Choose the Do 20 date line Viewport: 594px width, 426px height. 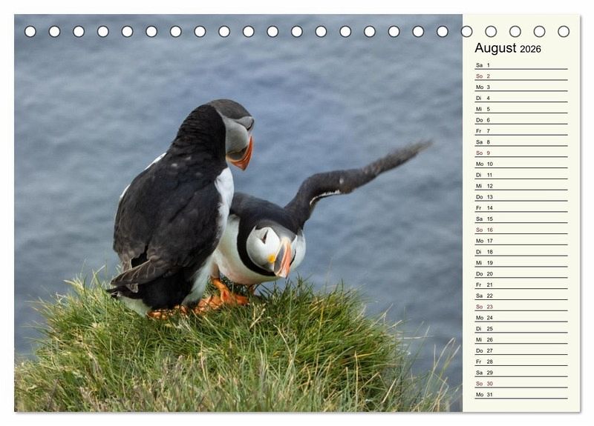520,273
